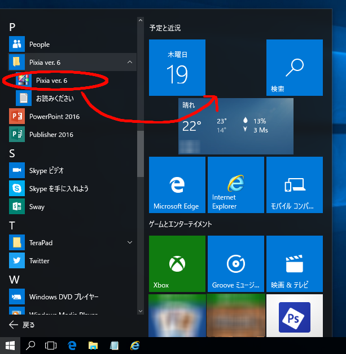Open the Microsoft Edge tile
The width and height of the screenshot is (346, 354).
(177, 185)
